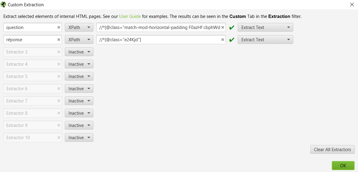Open the Extract Text dropdown for the question extractor
Viewport: 358px width, 172px height.
point(265,27)
